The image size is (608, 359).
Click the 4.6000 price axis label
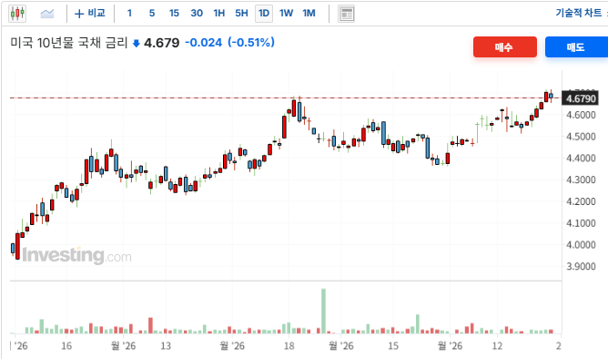[x=581, y=115]
